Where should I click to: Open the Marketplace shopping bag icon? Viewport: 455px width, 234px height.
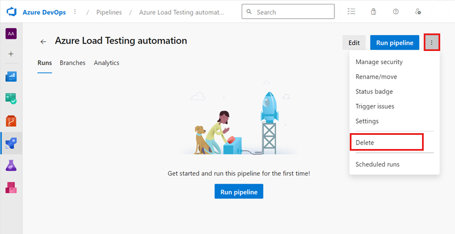pyautogui.click(x=374, y=11)
